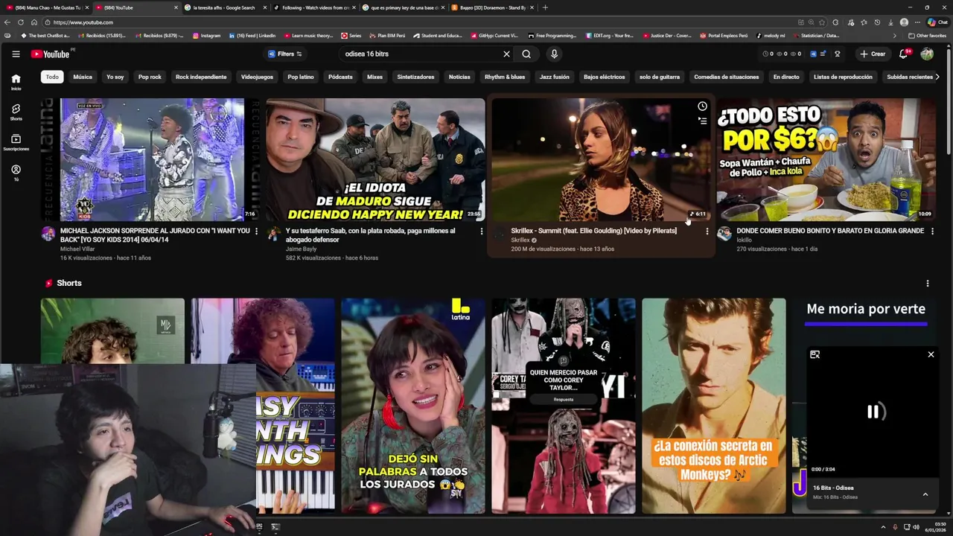Viewport: 953px width, 536px height.
Task: Switch to the primary key question tab
Action: tap(403, 7)
